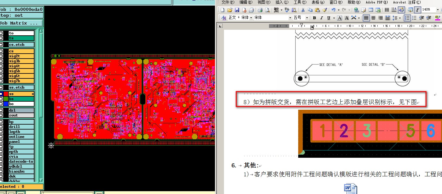442x194 pixels.
Task: Create a new blank document in Word
Action: (222, 10)
